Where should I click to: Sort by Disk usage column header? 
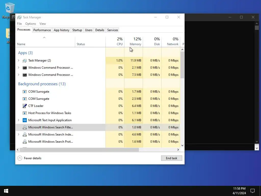coord(152,42)
